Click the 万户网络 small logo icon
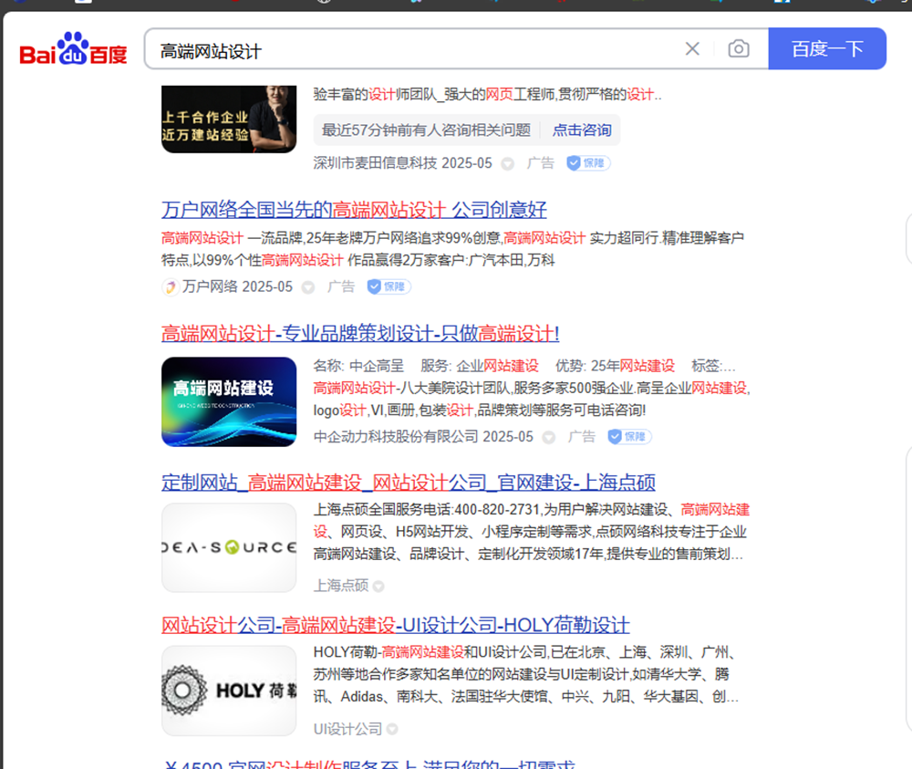This screenshot has height=769, width=912. pyautogui.click(x=170, y=287)
